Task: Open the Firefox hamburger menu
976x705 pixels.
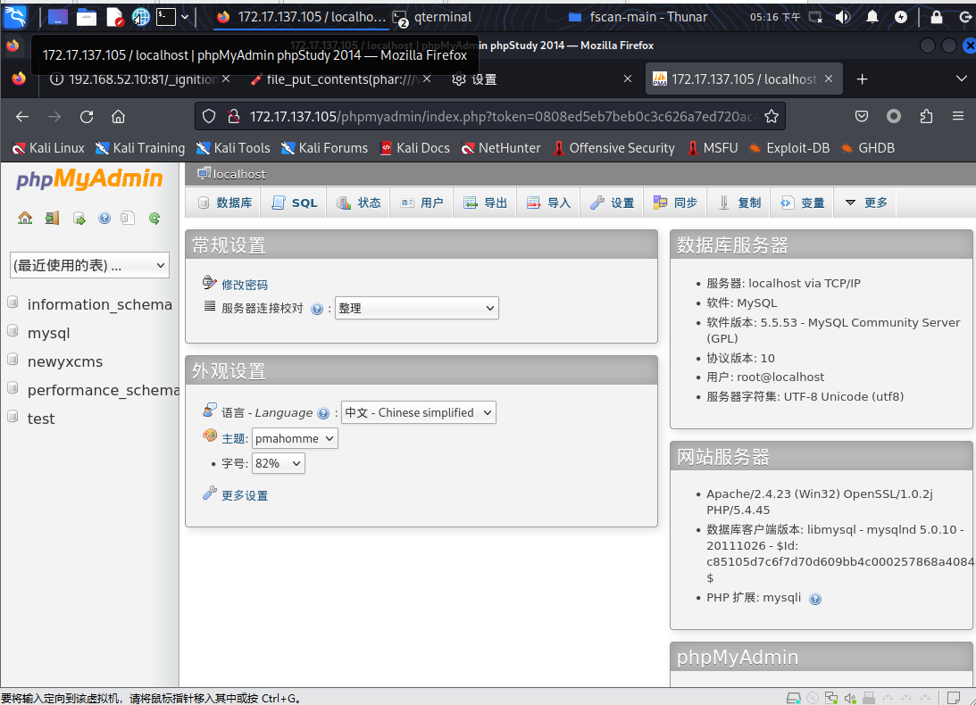Action: click(x=958, y=116)
